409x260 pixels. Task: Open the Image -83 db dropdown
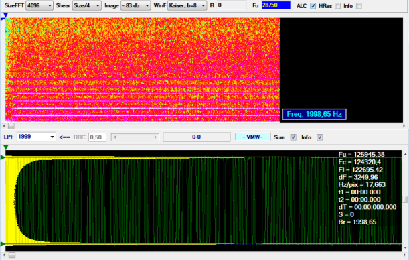coord(136,5)
